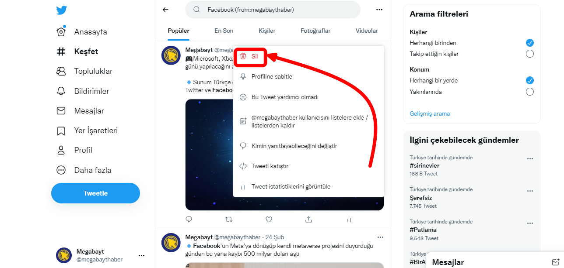The width and height of the screenshot is (564, 268).
Task: Select Kişiler 'Herhangi birinden' radio option
Action: [529, 43]
